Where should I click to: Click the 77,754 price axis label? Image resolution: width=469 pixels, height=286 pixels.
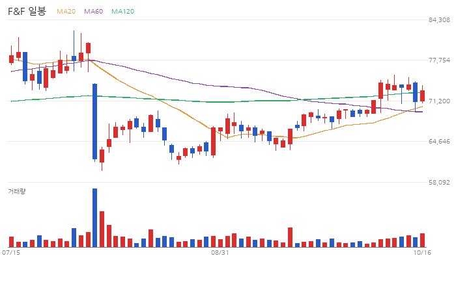[439, 60]
